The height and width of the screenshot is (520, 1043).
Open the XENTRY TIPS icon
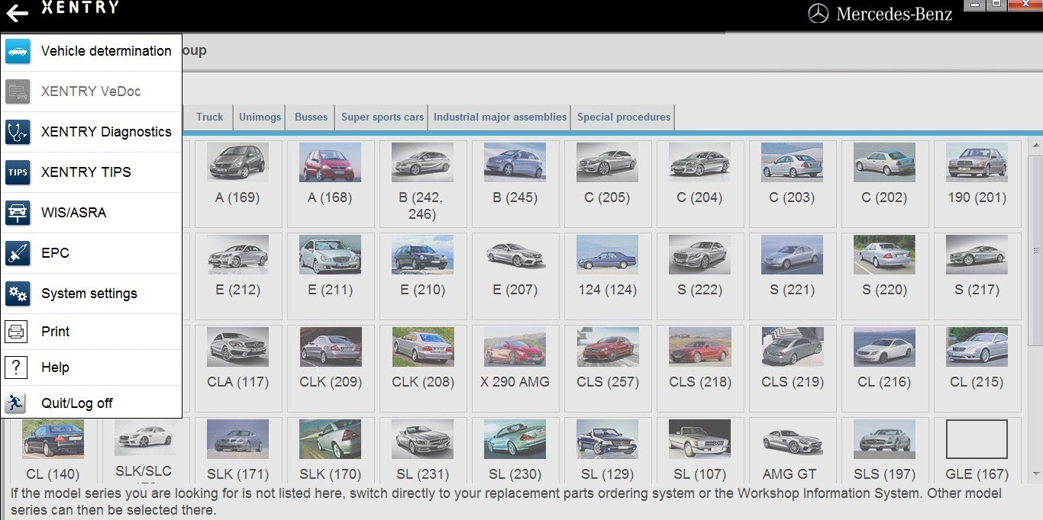(x=18, y=172)
